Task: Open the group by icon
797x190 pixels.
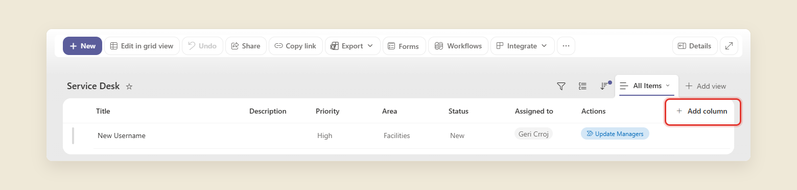Action: pos(582,86)
